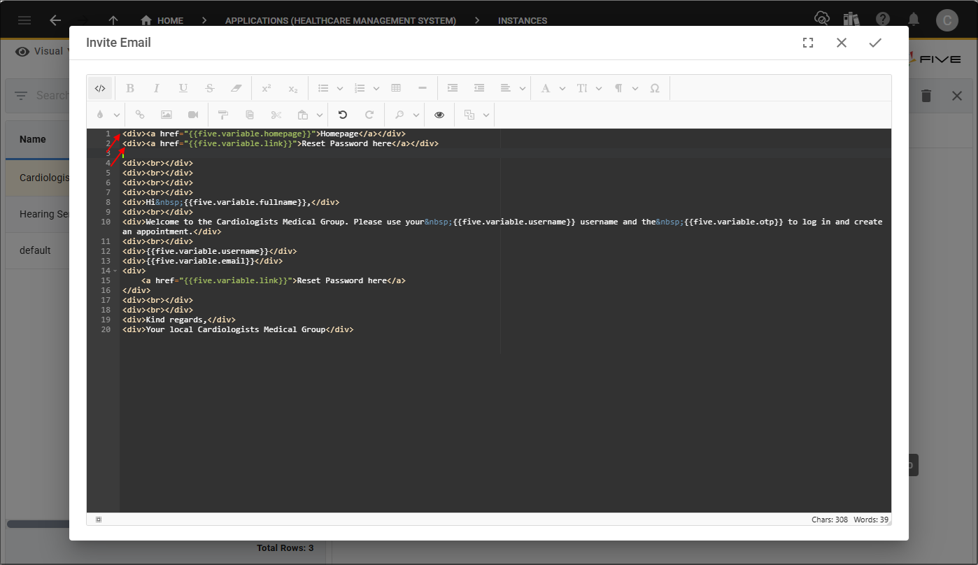
Task: Click the find magnifier icon
Action: pos(399,115)
